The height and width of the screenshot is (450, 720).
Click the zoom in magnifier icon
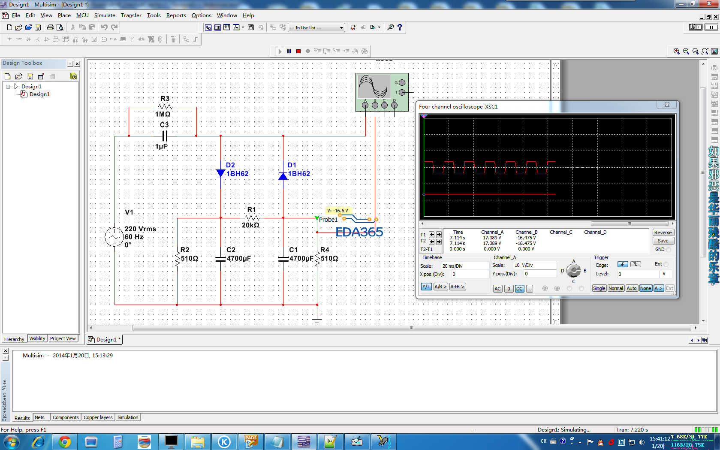(x=676, y=51)
